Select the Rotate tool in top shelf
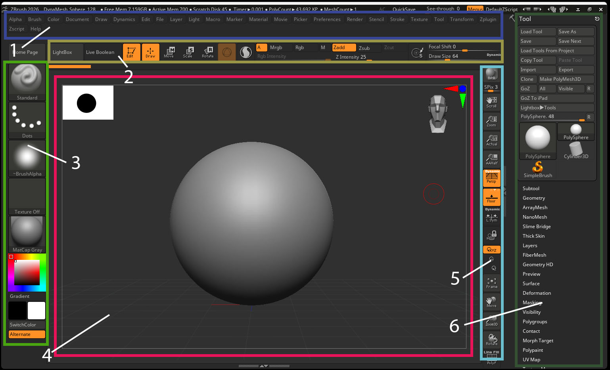 click(207, 52)
